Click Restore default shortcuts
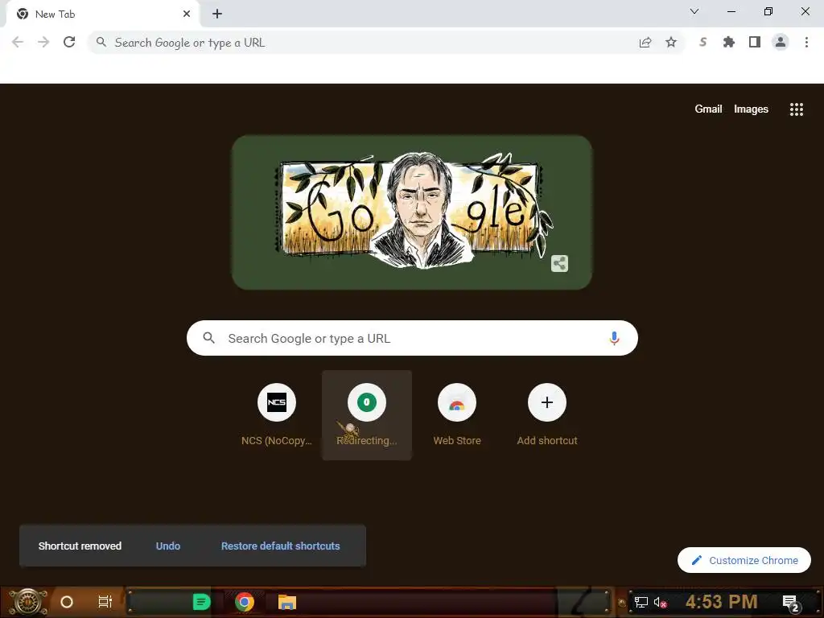Viewport: 824px width, 618px height. click(x=281, y=546)
